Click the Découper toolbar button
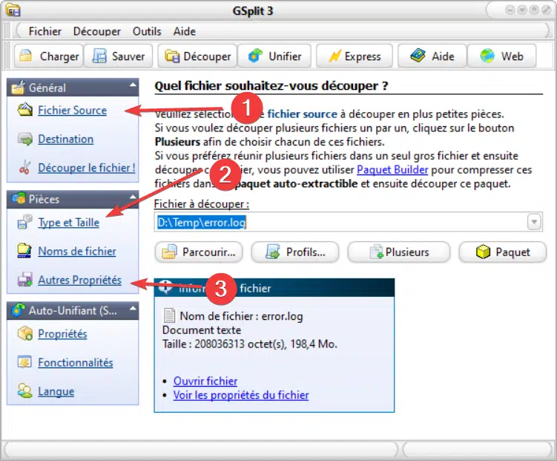Screen dimensions: 557x461 pos(197,56)
